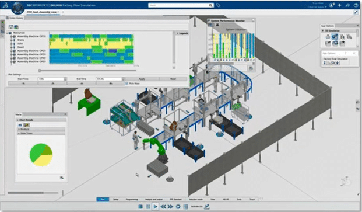
Task: Click the expand view icon at top right
Action: tap(356, 12)
